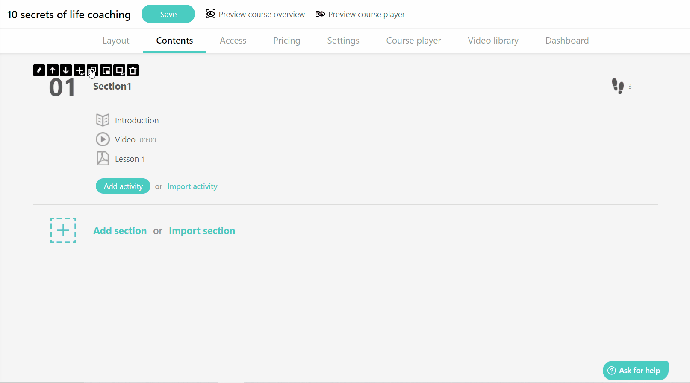Switch to the Layout tab
Viewport: 690px width, 383px height.
coord(116,41)
